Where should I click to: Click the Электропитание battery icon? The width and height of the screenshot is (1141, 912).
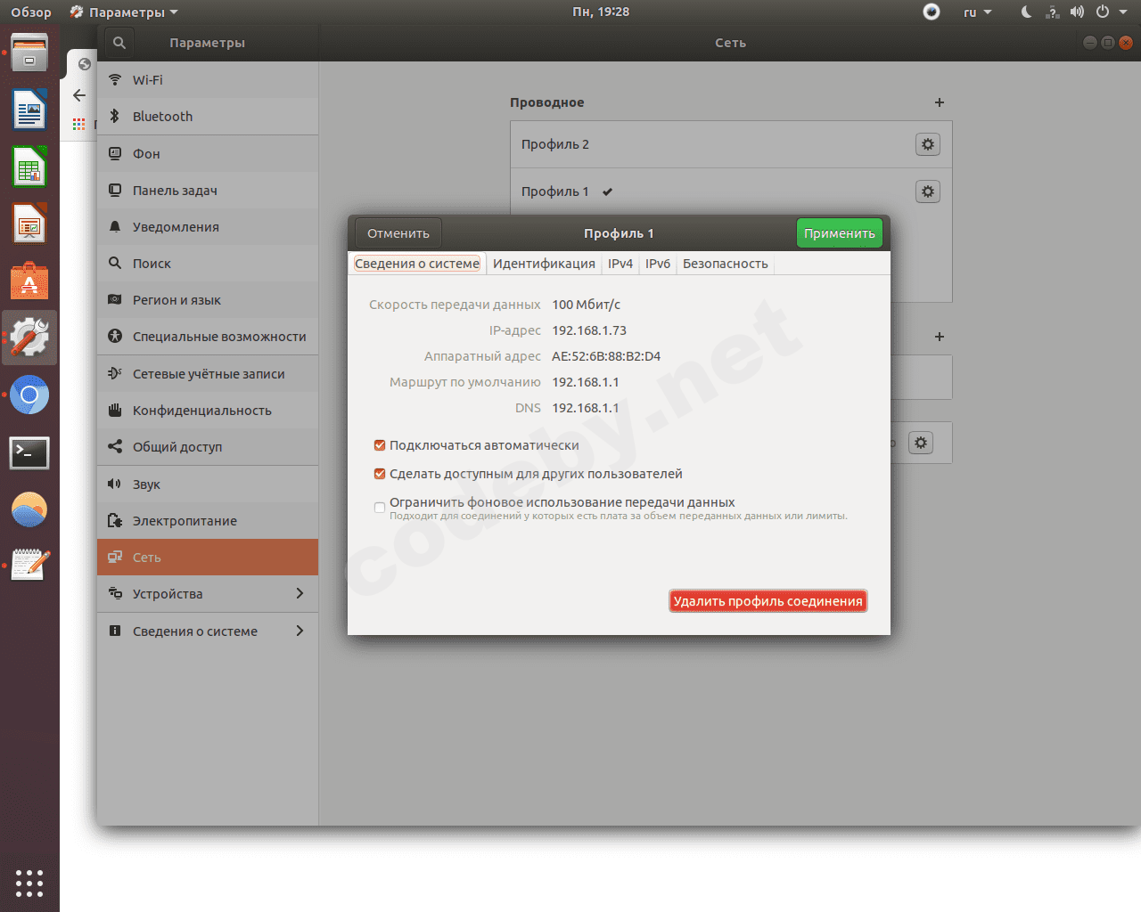(x=115, y=521)
